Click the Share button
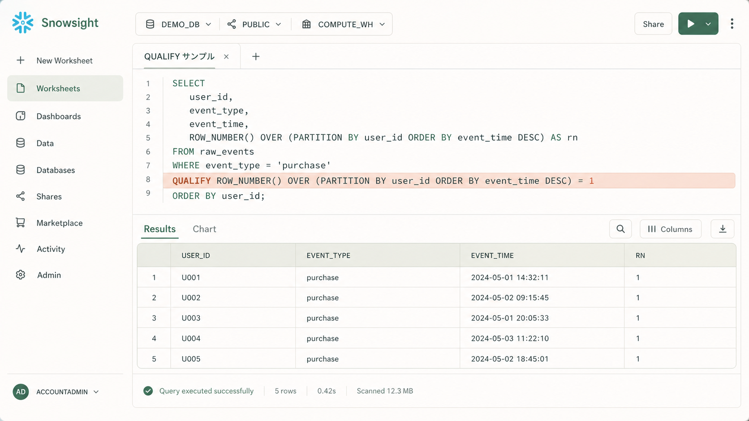The width and height of the screenshot is (749, 421). click(x=653, y=24)
